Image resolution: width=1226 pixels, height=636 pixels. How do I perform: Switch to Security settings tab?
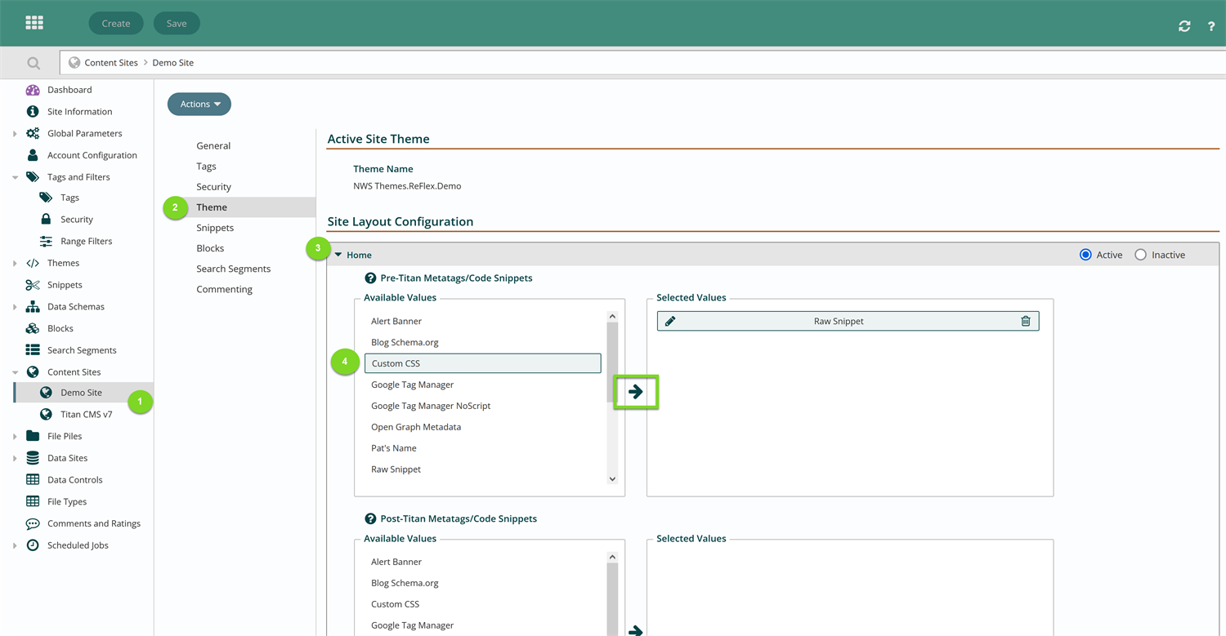213,187
